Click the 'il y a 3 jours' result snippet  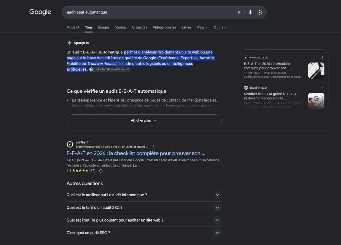point(143,162)
